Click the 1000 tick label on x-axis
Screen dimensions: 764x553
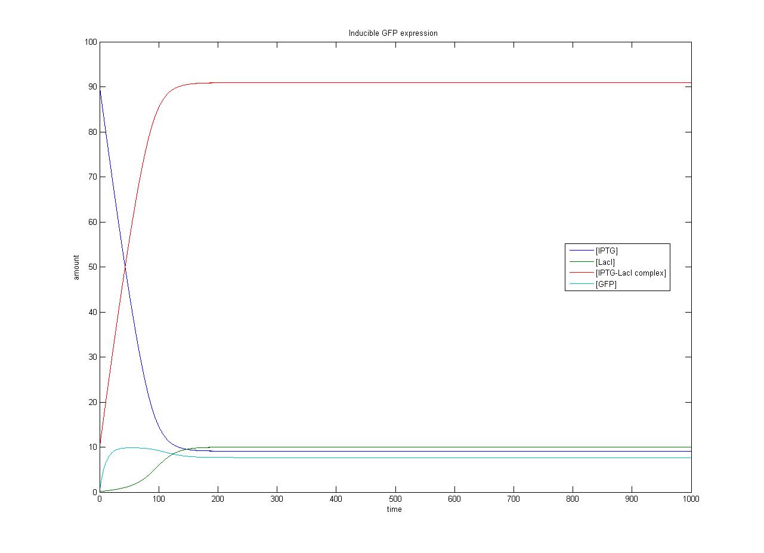tap(691, 499)
